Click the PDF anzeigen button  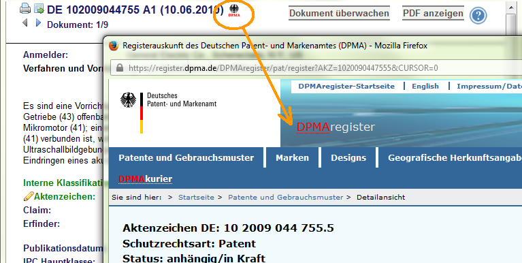[x=433, y=14]
